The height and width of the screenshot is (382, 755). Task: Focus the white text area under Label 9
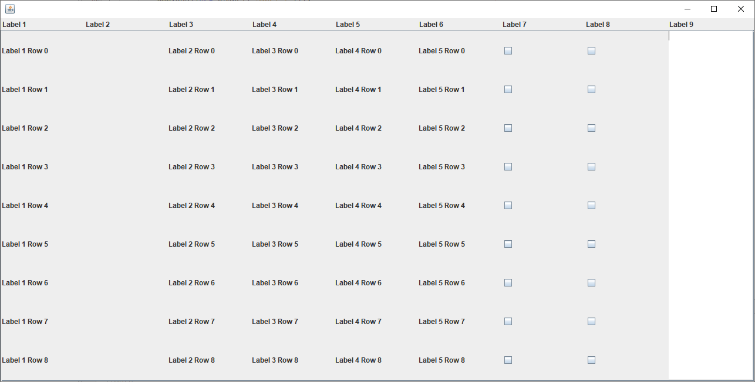(x=710, y=205)
